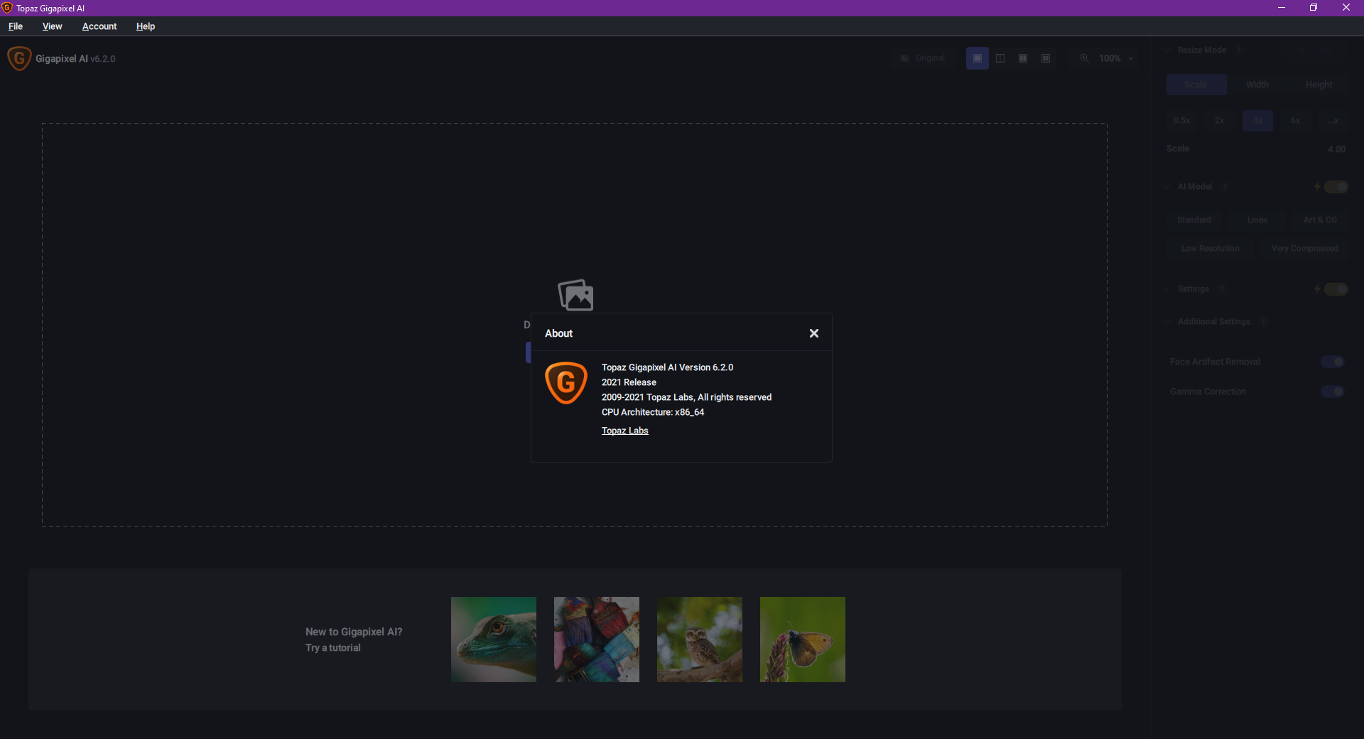Close the About dialog
The width and height of the screenshot is (1364, 739).
click(814, 333)
